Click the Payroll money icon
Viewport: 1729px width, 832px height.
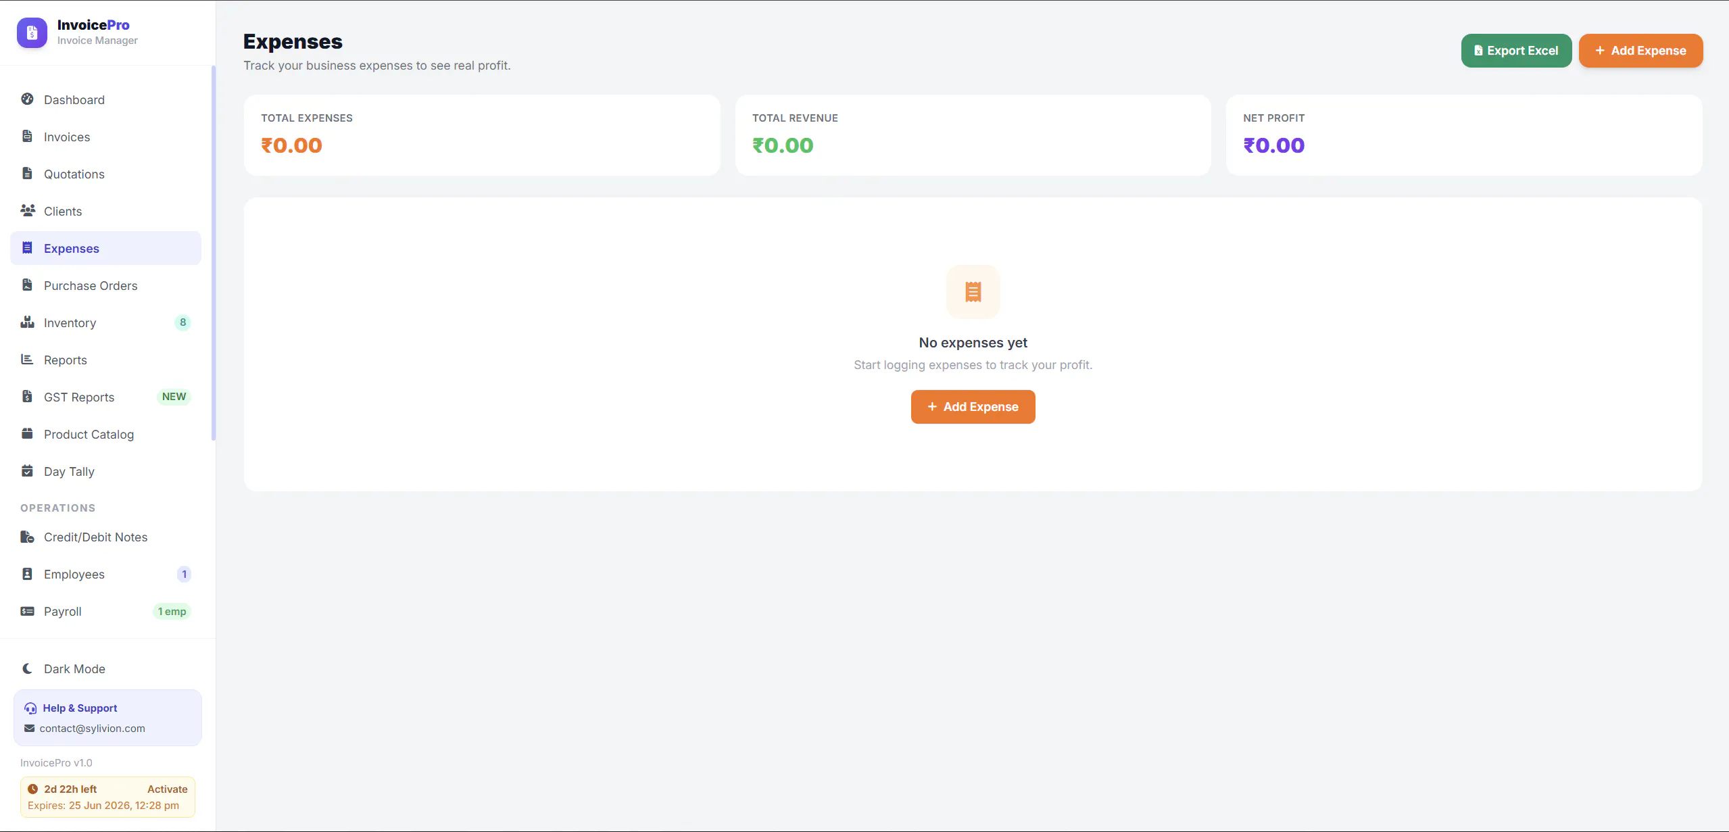click(x=27, y=611)
